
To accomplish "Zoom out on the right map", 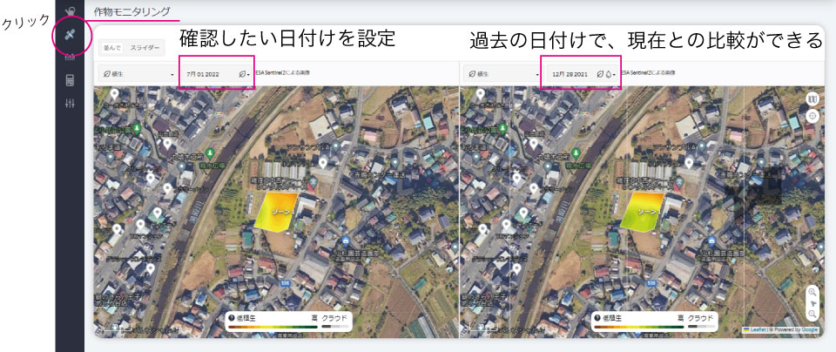I will tap(812, 315).
